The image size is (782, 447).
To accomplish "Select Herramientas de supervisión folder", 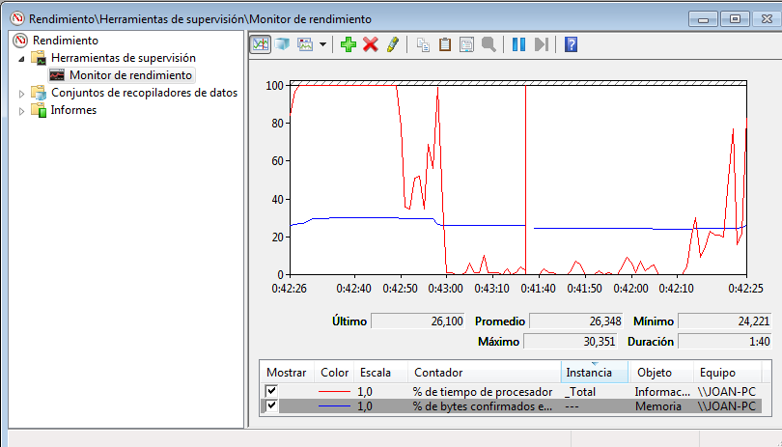I will (x=124, y=58).
